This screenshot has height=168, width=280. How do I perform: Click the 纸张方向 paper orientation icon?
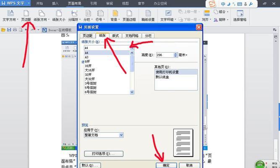pos(42,13)
